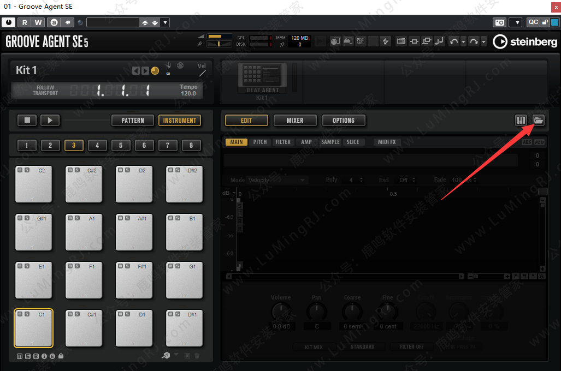Click the camera snapshot icon
This screenshot has height=371, width=561.
(x=499, y=22)
